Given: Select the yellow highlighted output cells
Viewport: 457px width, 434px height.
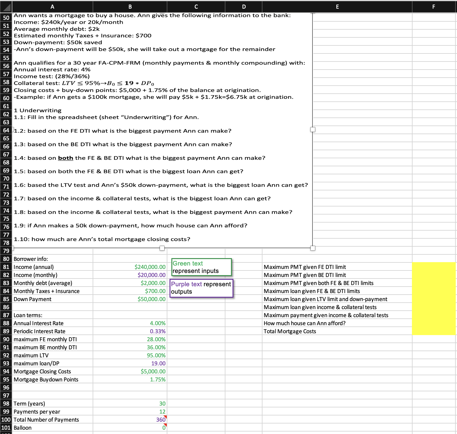Looking at the screenshot, I should (434, 298).
